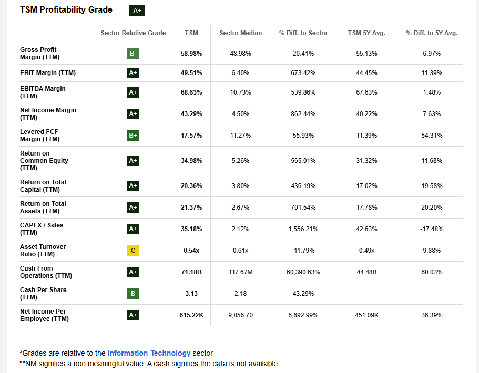Click the TSM column header

[191, 33]
